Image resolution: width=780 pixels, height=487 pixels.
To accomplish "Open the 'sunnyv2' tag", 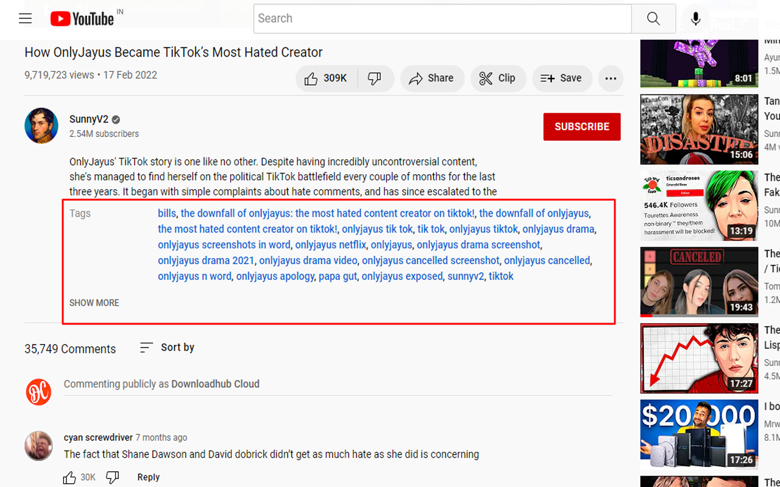I will [466, 276].
